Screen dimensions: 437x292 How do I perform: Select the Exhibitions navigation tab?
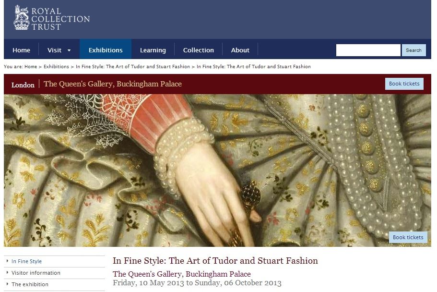(106, 50)
